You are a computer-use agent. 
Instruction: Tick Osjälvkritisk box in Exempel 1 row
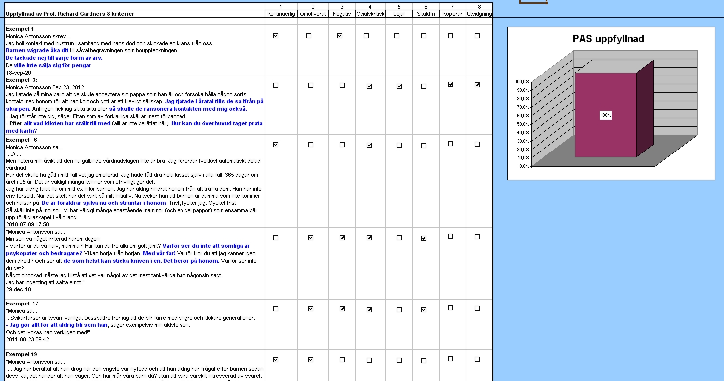pos(366,36)
